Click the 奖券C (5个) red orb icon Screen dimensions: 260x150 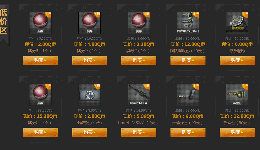(x=40, y=95)
